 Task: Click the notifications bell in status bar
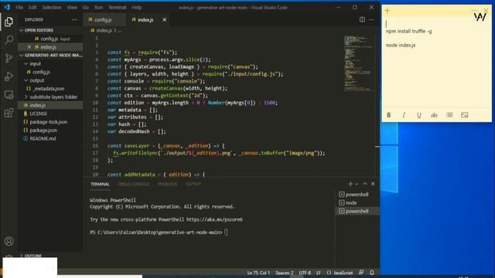point(372,273)
